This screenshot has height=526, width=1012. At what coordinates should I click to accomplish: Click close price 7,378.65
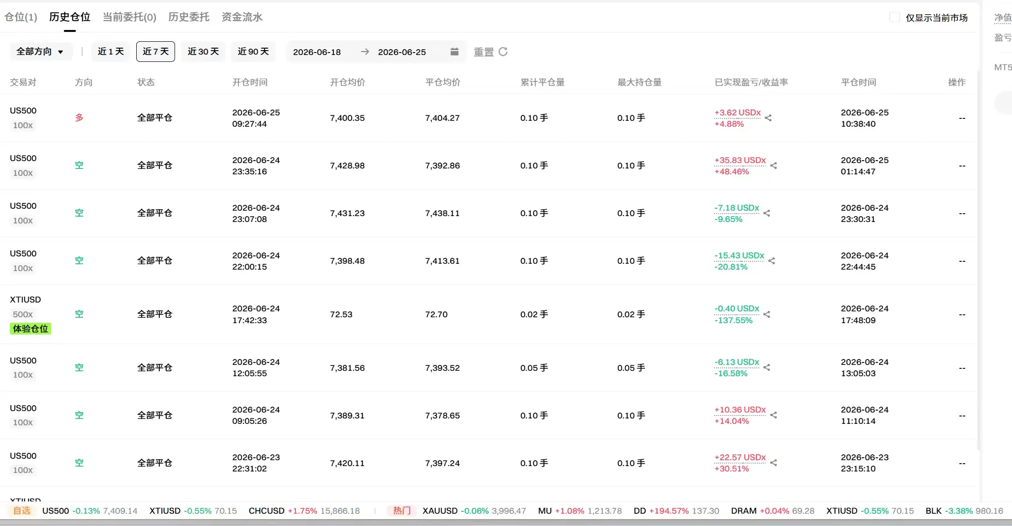(443, 415)
